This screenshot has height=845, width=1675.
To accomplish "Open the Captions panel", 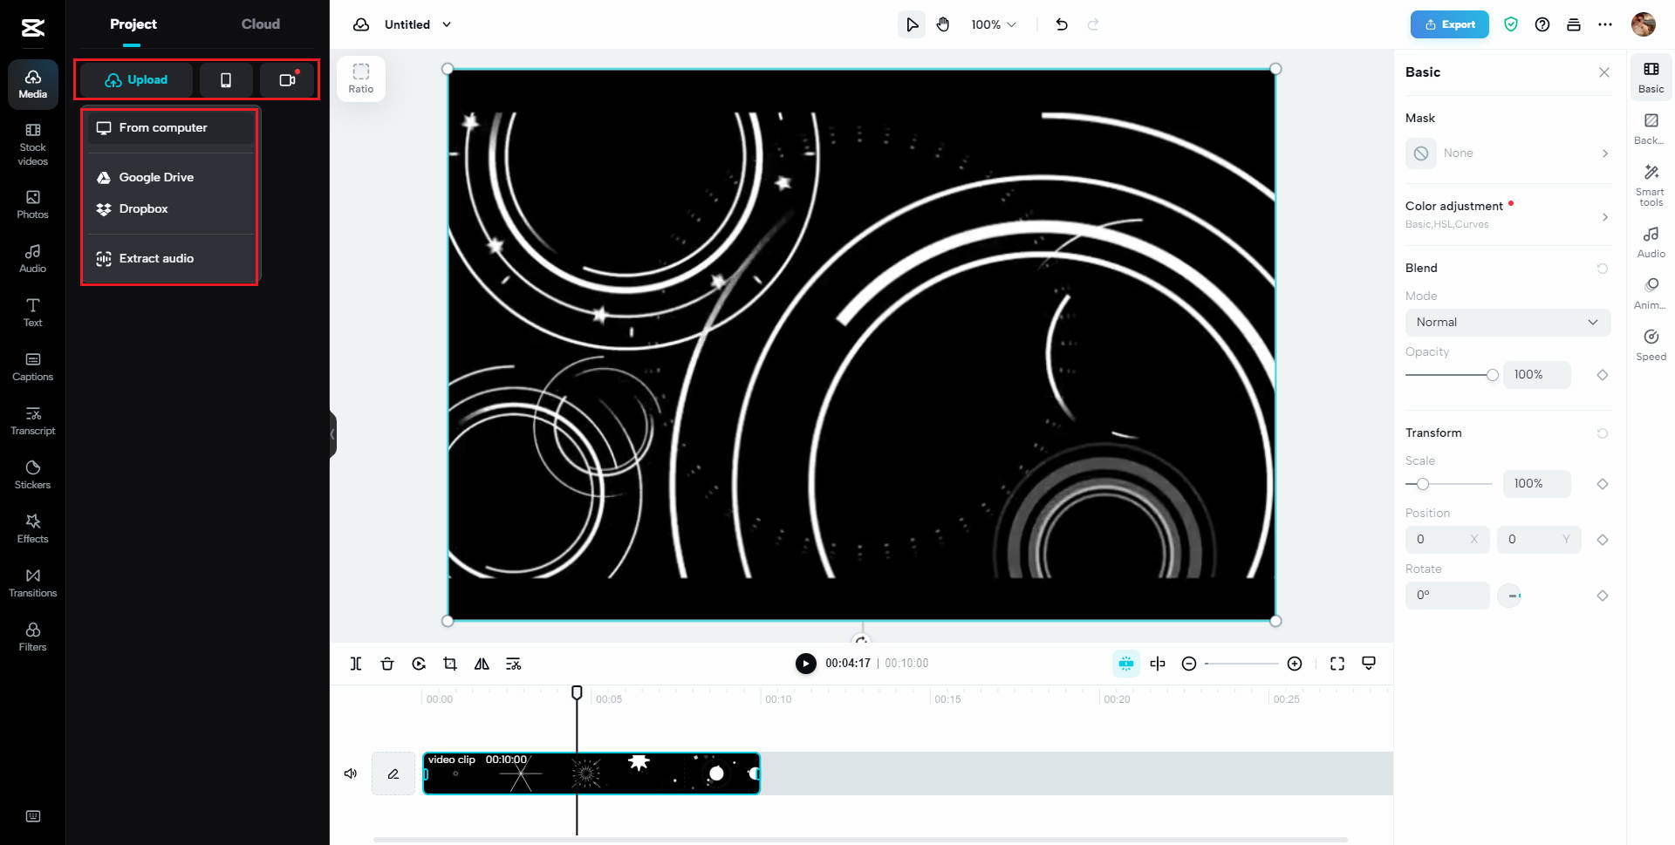I will 32,367.
